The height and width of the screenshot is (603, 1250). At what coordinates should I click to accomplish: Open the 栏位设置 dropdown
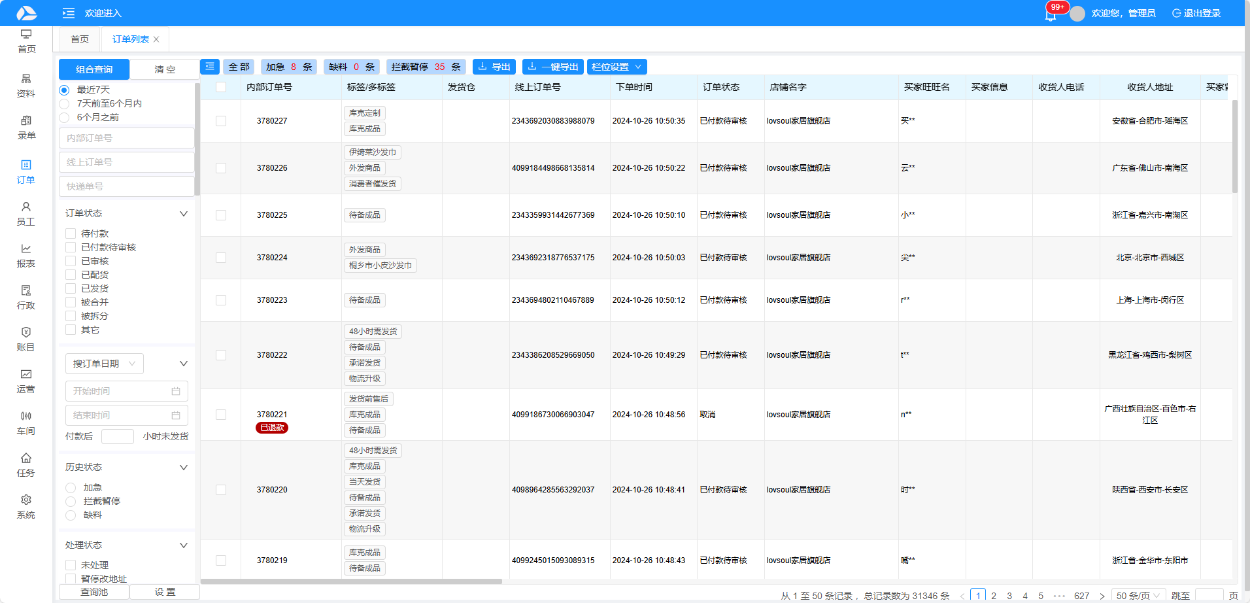[617, 67]
